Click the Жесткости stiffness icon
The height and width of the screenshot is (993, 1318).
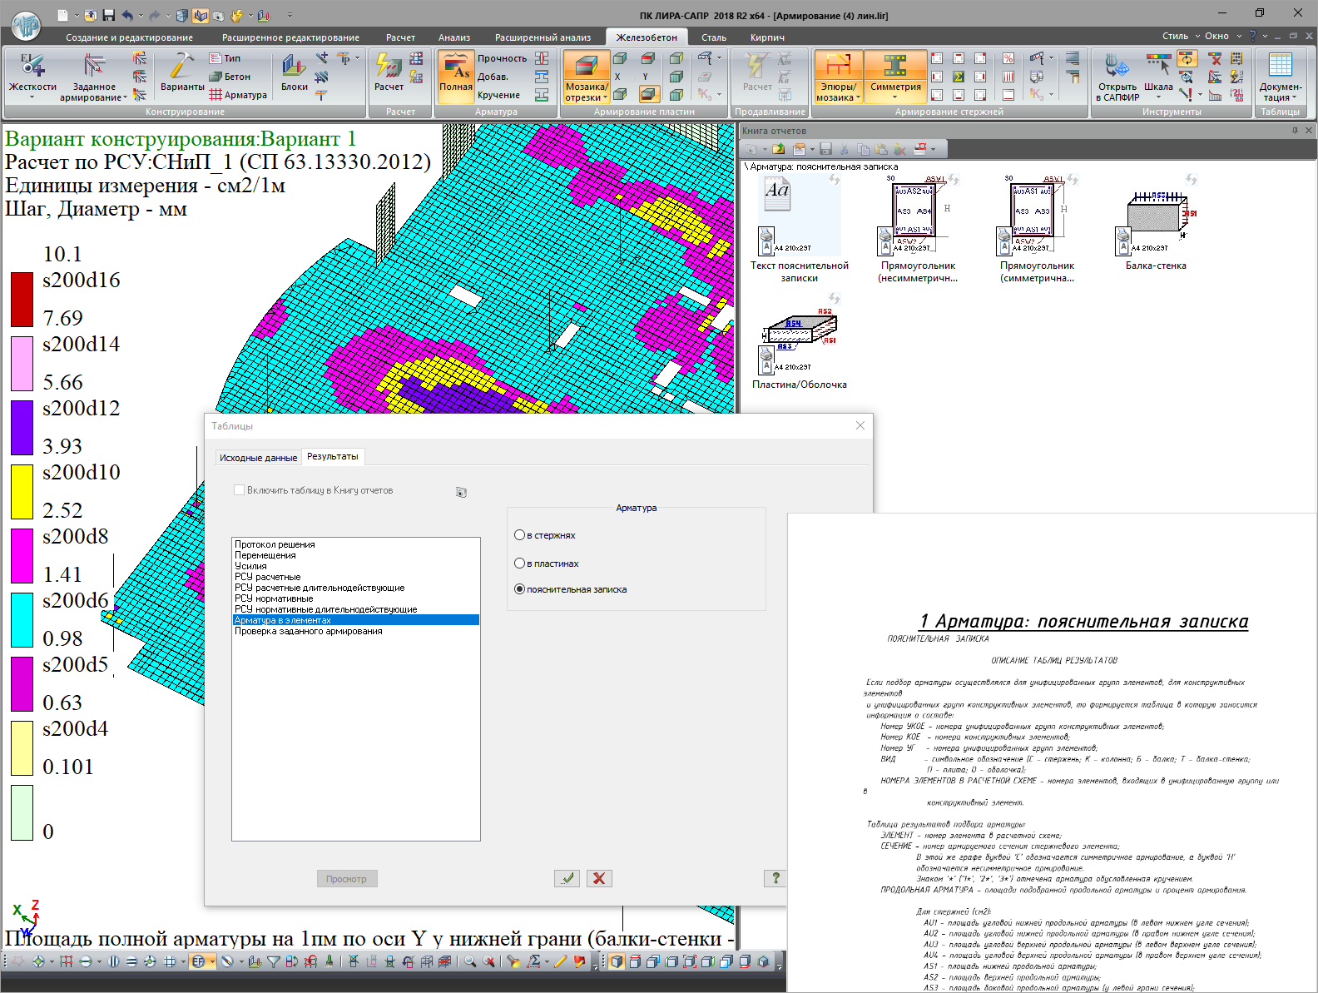32,67
